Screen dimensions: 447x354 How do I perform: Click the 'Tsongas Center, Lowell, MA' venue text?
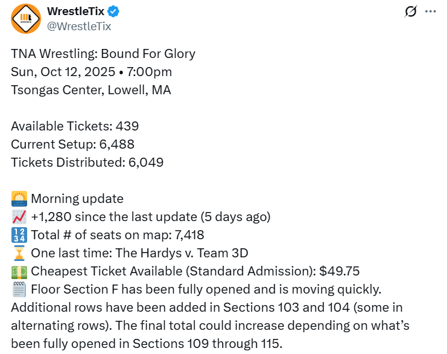90,90
